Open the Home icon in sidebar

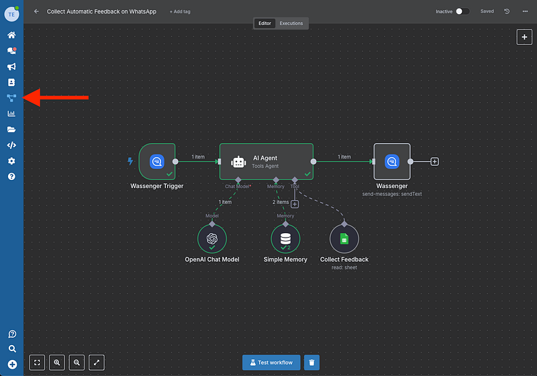[11, 35]
